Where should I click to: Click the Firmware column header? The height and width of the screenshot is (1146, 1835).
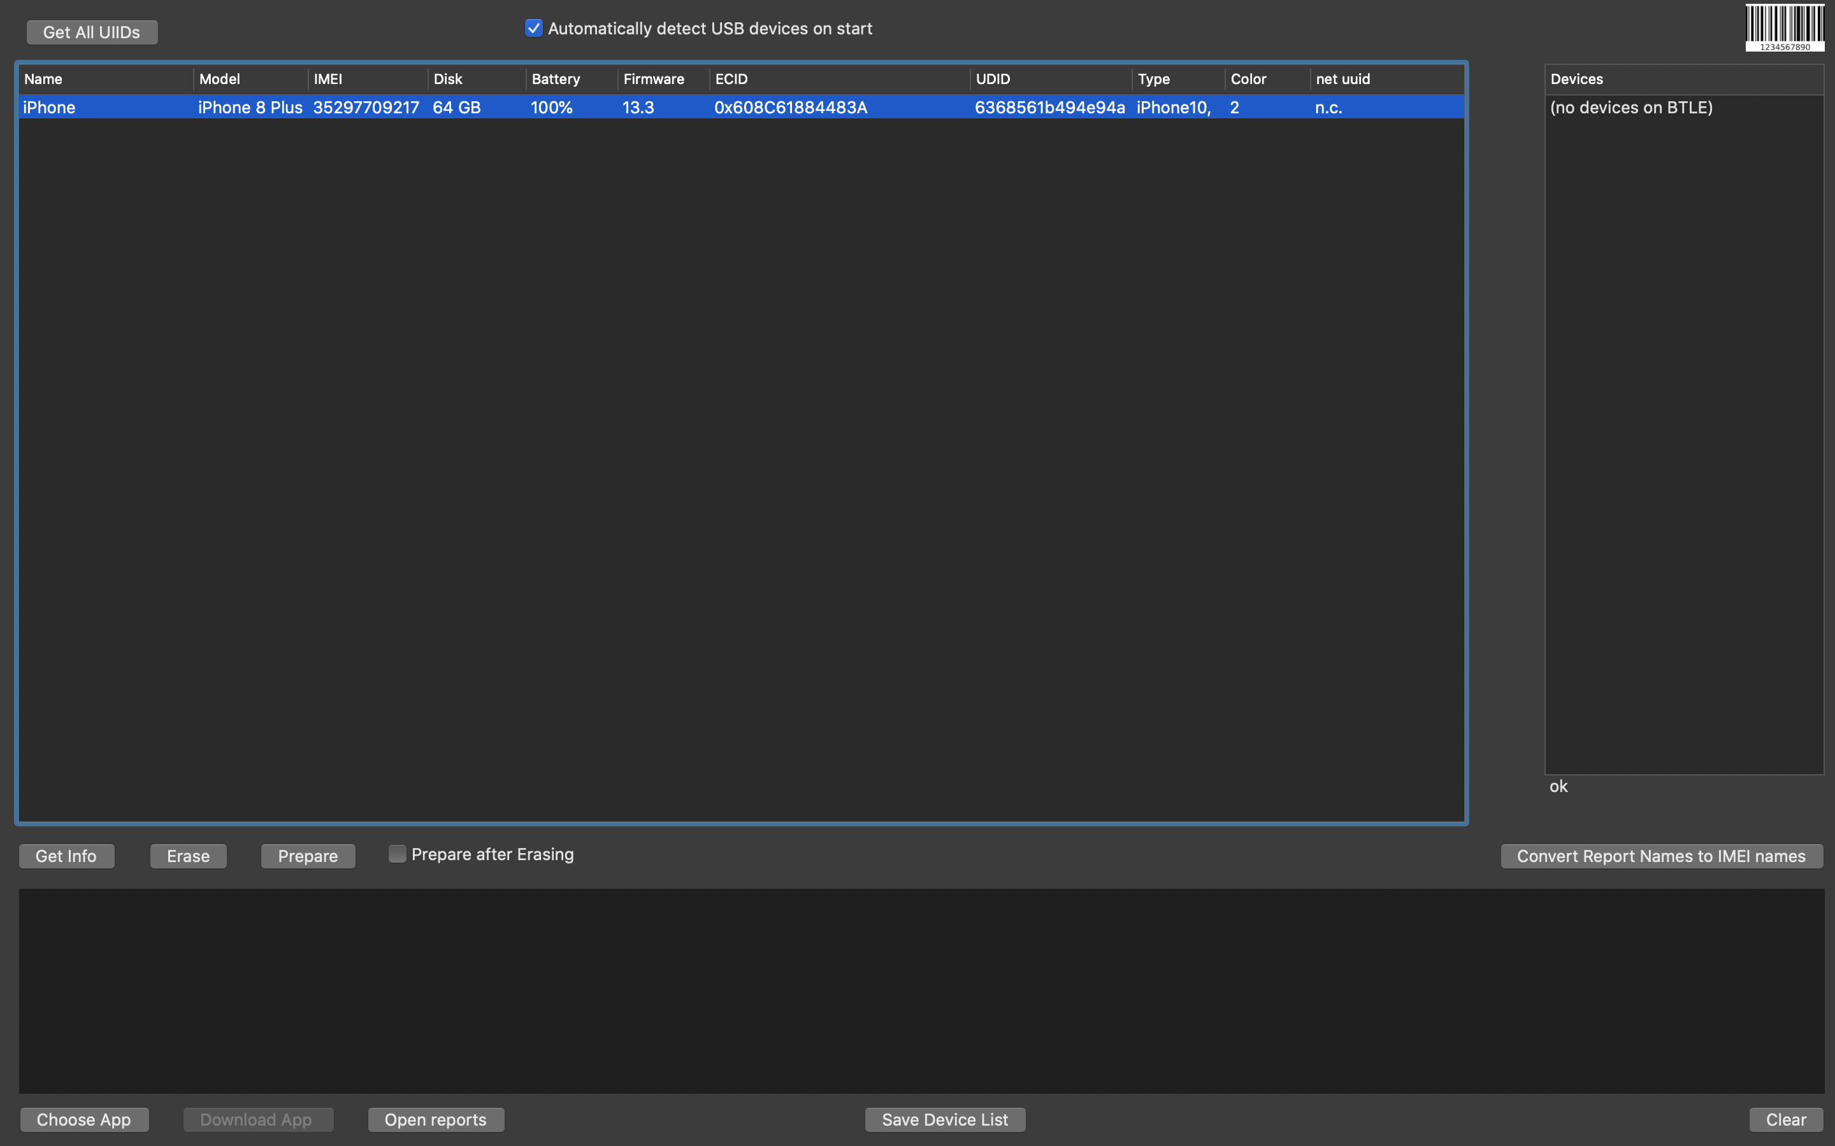(663, 79)
